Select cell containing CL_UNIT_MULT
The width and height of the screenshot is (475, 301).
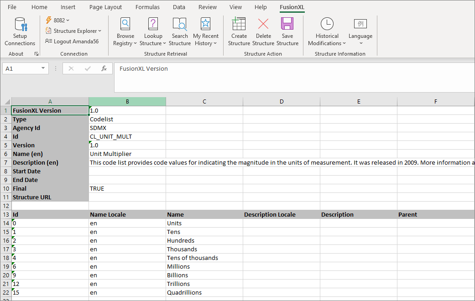(127, 136)
